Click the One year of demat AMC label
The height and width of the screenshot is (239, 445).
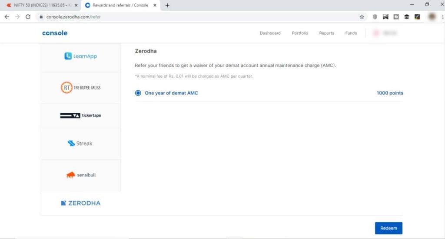click(171, 93)
